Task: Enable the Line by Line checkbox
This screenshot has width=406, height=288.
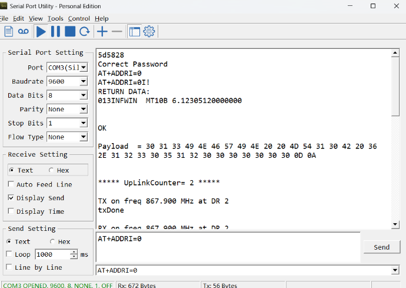Action: [x=9, y=267]
